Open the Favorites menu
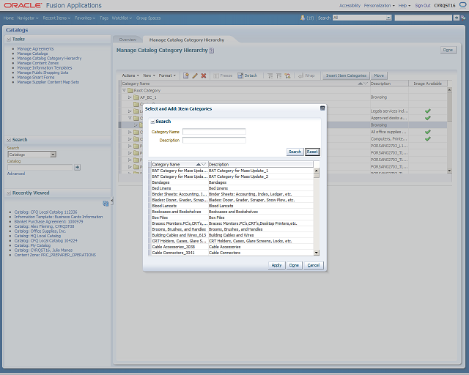 tap(85, 18)
